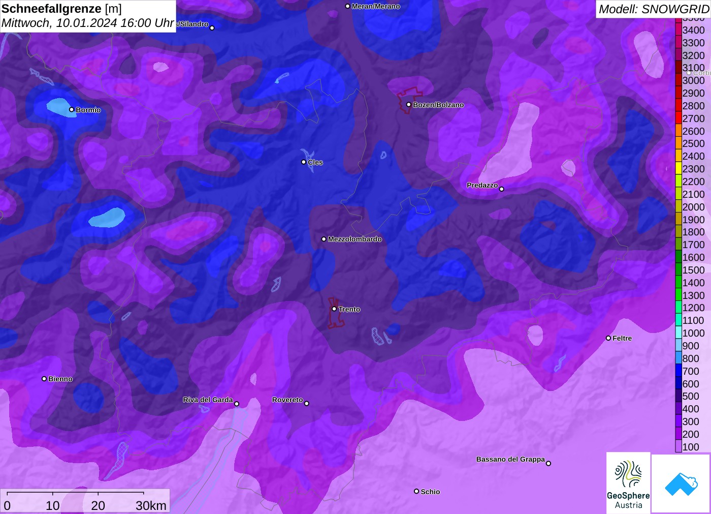Image resolution: width=711 pixels, height=514 pixels.
Task: Click the Predazzo marker dot
Action: pos(502,189)
